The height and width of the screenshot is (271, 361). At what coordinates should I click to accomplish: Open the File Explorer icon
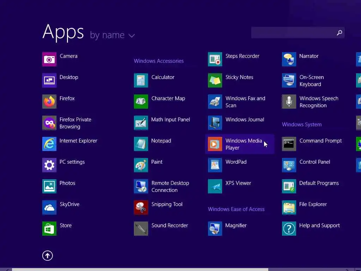[x=289, y=207]
